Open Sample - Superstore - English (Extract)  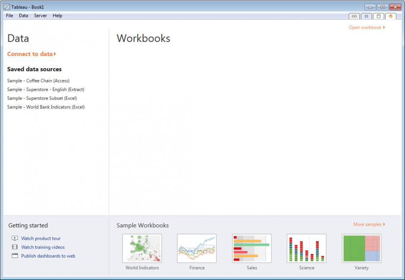point(46,89)
